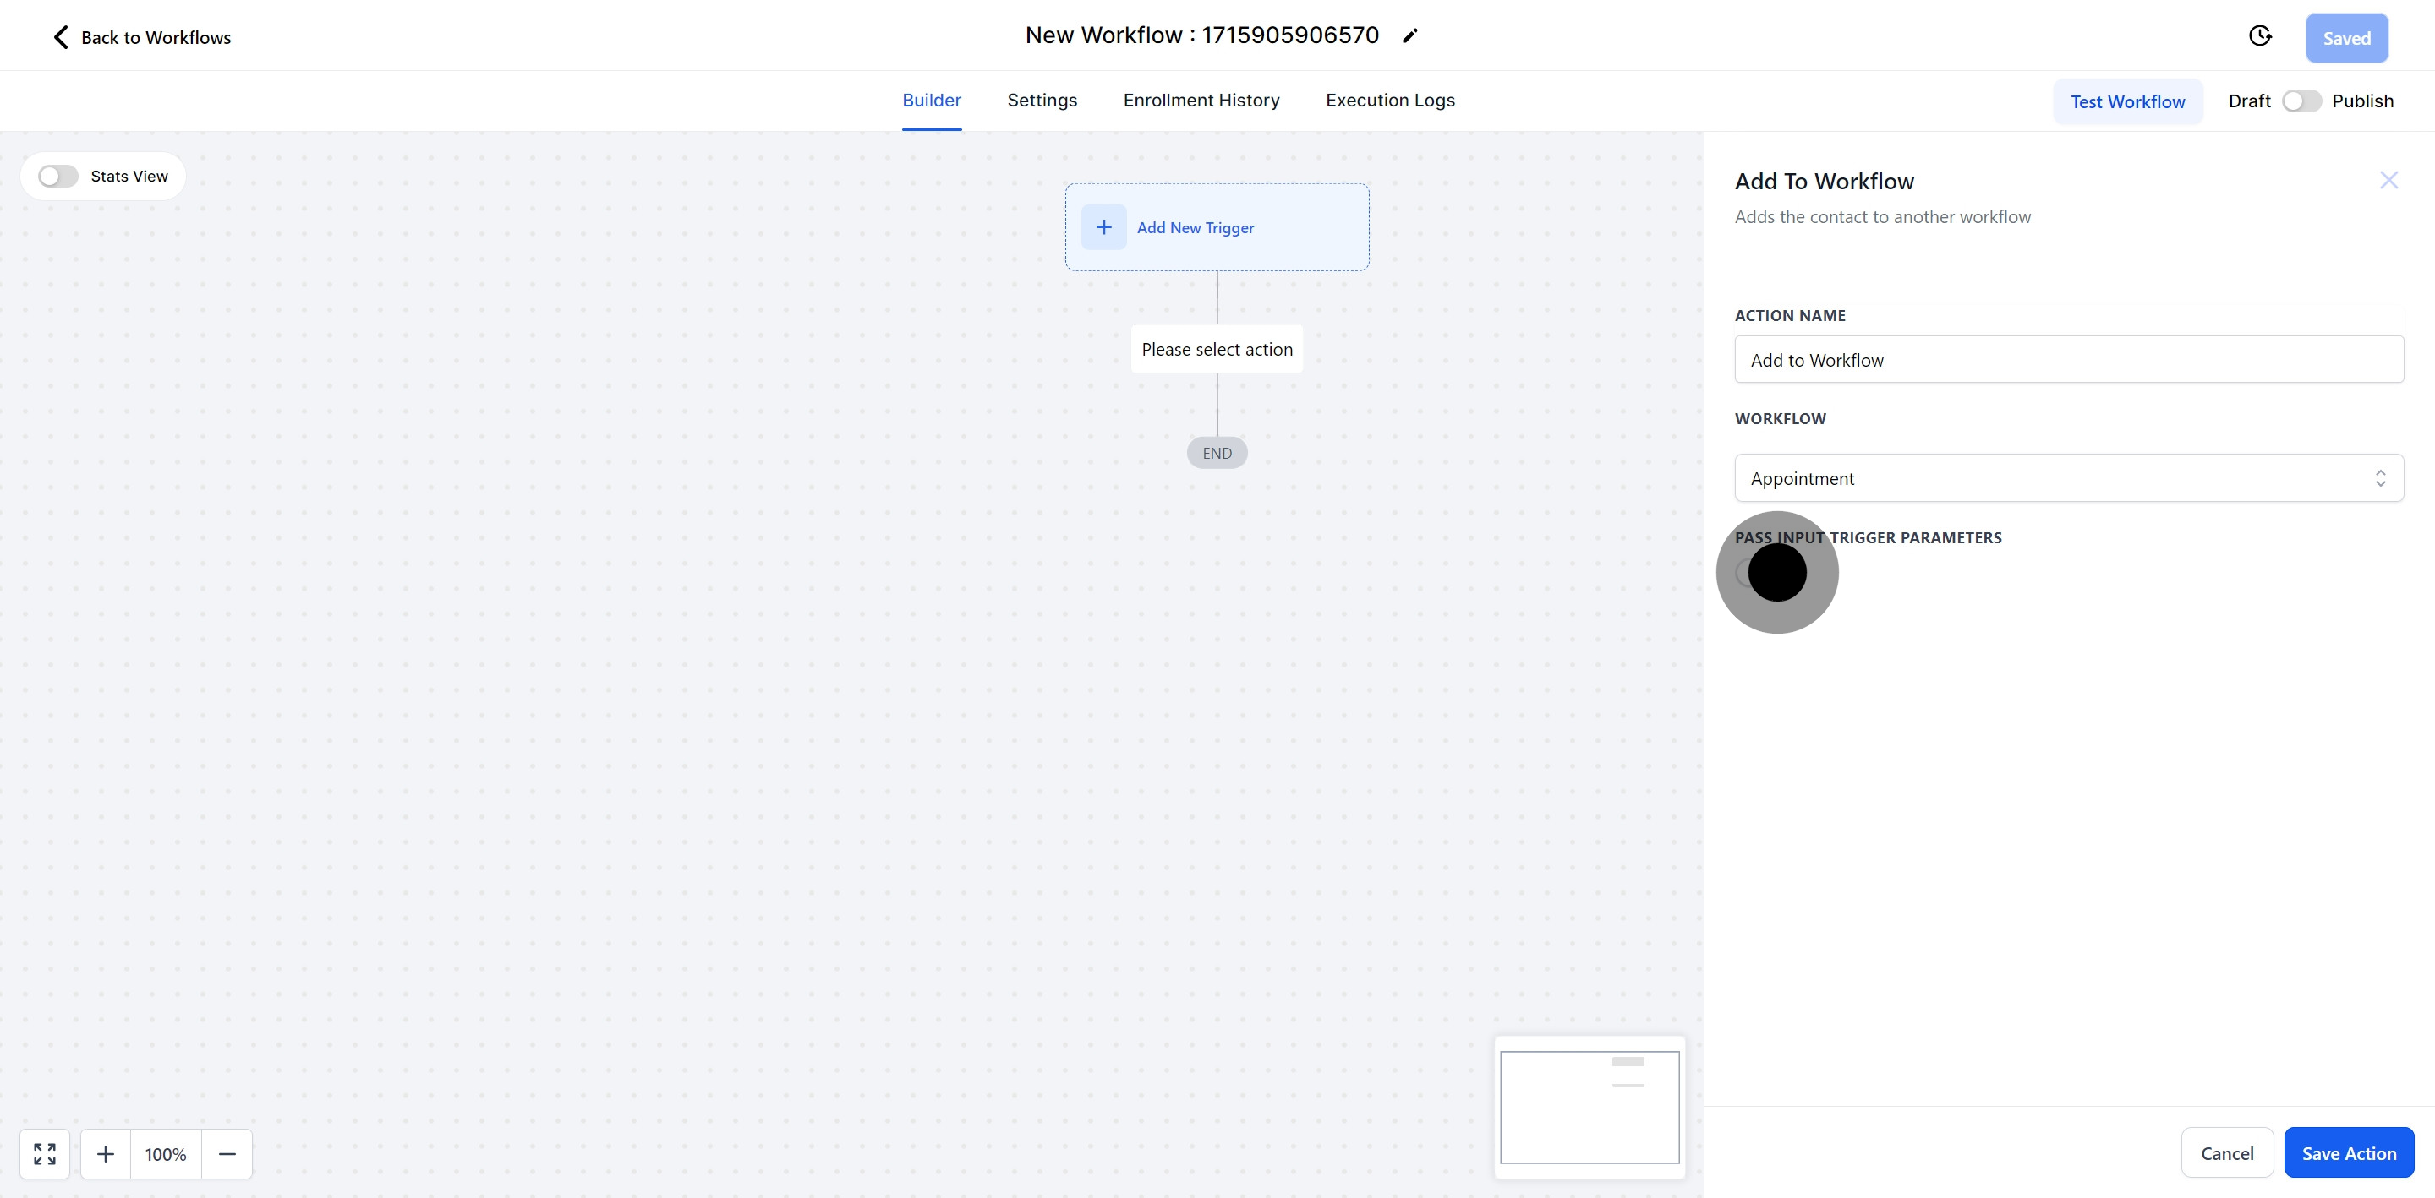This screenshot has height=1198, width=2435.
Task: Click the Test Workflow button
Action: [x=2127, y=102]
